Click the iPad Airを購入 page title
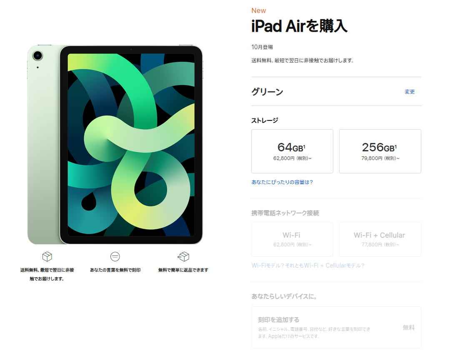The height and width of the screenshot is (351, 450). point(299,26)
